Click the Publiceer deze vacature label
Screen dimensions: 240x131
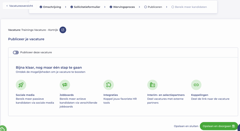36,52
